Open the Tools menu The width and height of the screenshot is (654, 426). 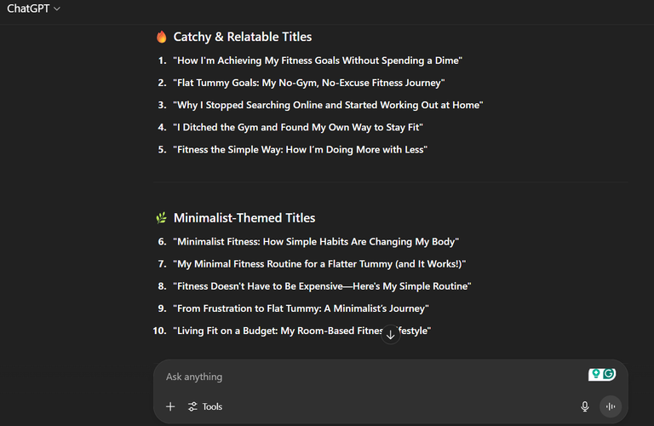[x=204, y=406]
